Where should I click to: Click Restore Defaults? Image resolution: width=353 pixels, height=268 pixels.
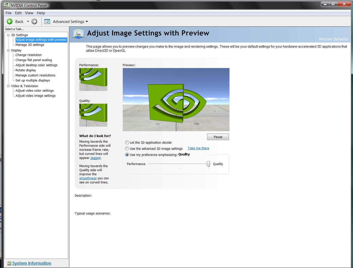pos(333,39)
